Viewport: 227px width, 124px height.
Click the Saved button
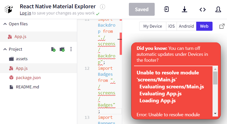point(142,9)
